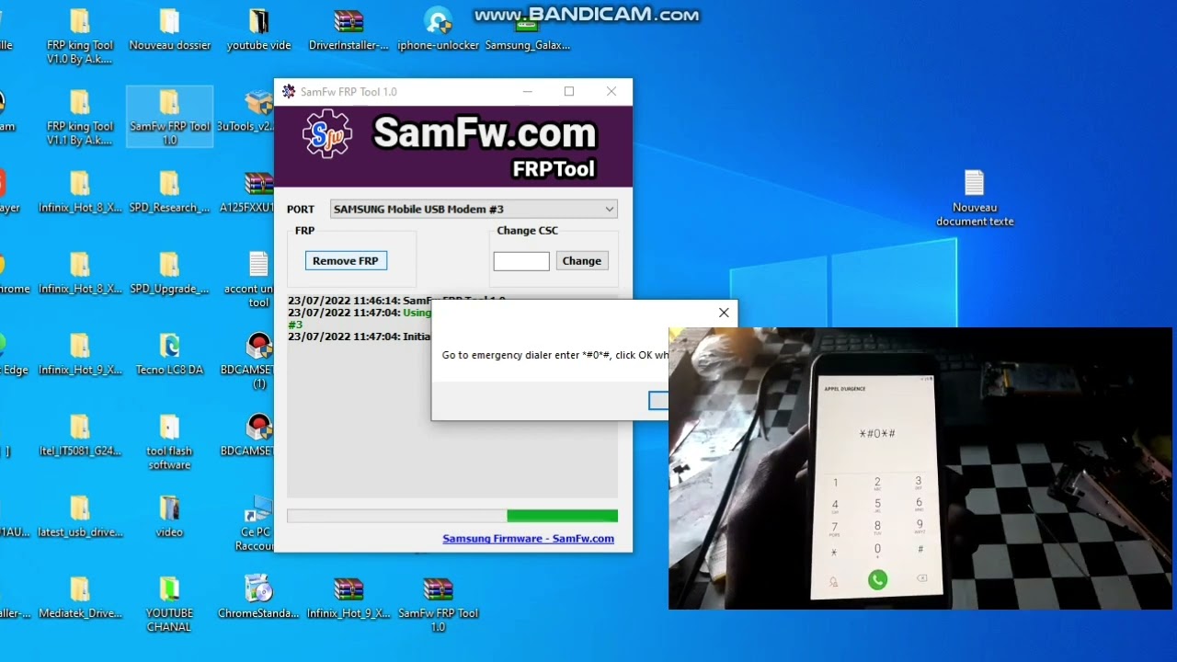Viewport: 1177px width, 662px height.
Task: Open the Ce PC Raccourci shortcut
Action: 257,523
